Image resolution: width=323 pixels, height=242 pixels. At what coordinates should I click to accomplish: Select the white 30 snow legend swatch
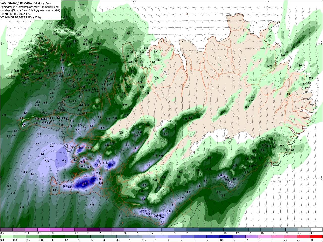point(316,230)
